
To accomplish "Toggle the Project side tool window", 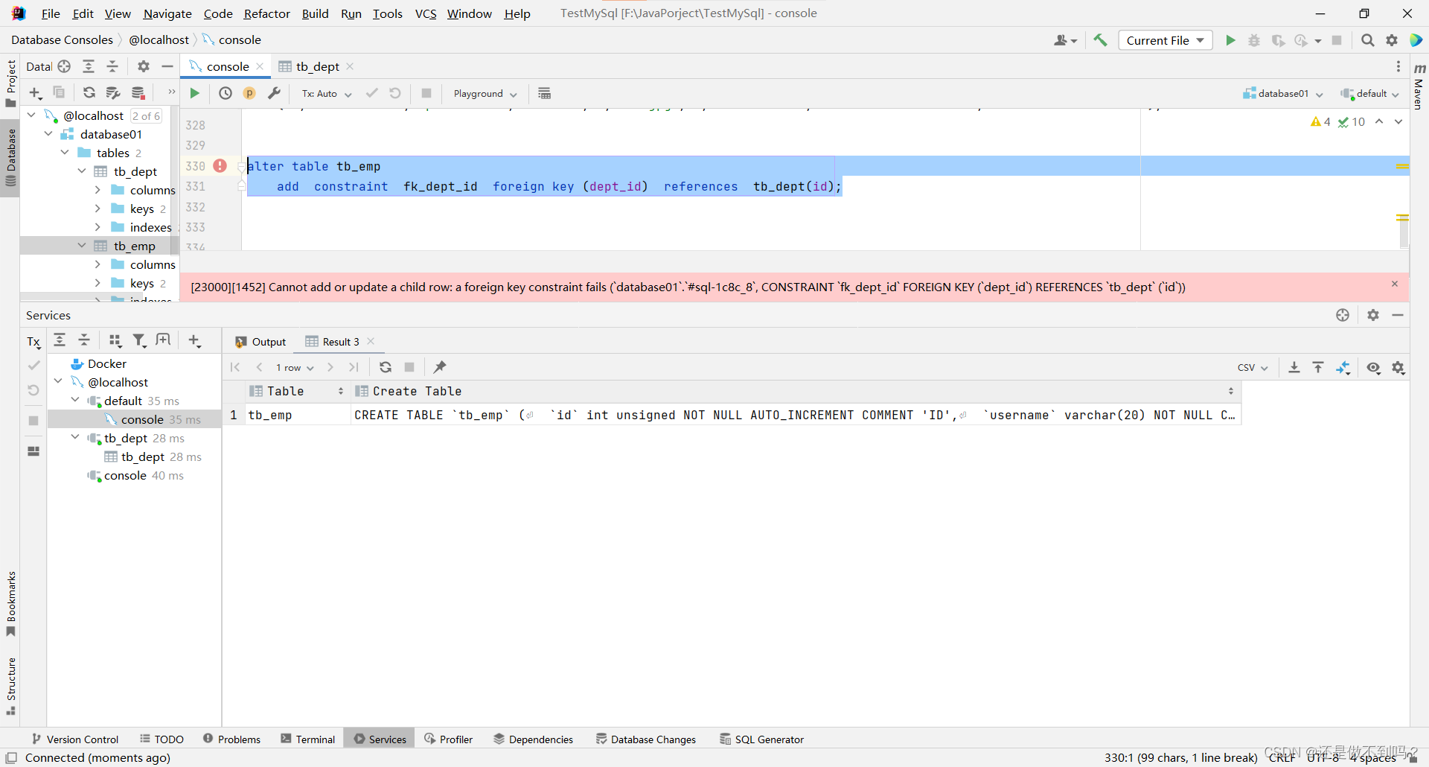I will click(10, 82).
